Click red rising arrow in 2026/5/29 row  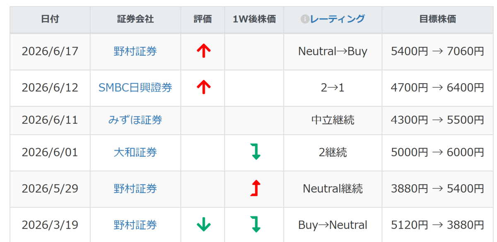pyautogui.click(x=256, y=188)
